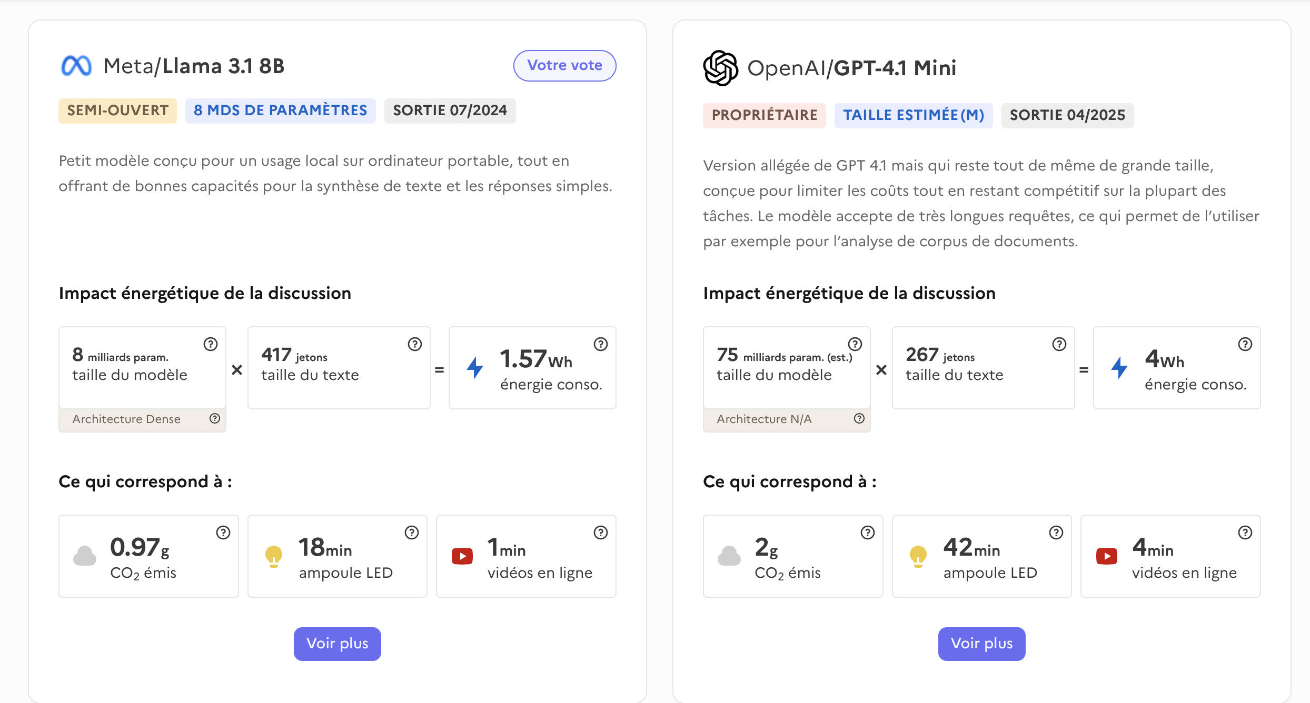Viewport: 1310px width, 703px height.
Task: Click help icon on 18 min ampoule LED
Action: tap(412, 533)
